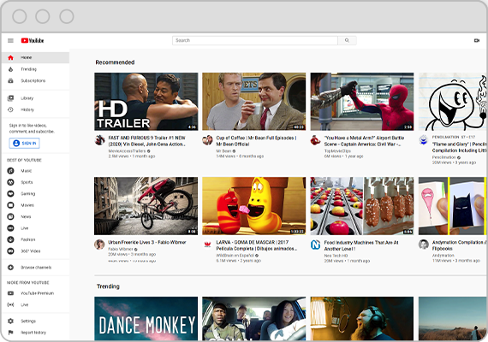This screenshot has width=488, height=342.
Task: Play the Spider-Man airport battle thumbnail
Action: coord(362,102)
